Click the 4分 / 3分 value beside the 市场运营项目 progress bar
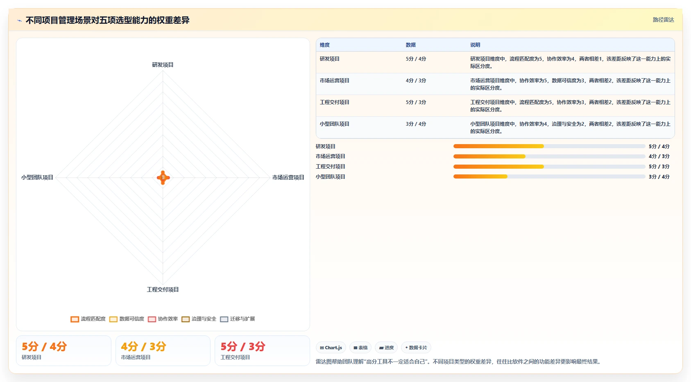Viewport: 691px width, 382px height. pos(659,156)
